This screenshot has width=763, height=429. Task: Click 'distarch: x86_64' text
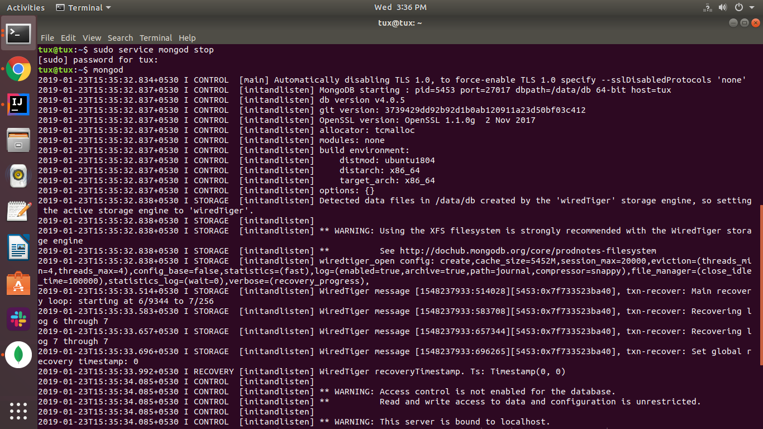coord(379,170)
